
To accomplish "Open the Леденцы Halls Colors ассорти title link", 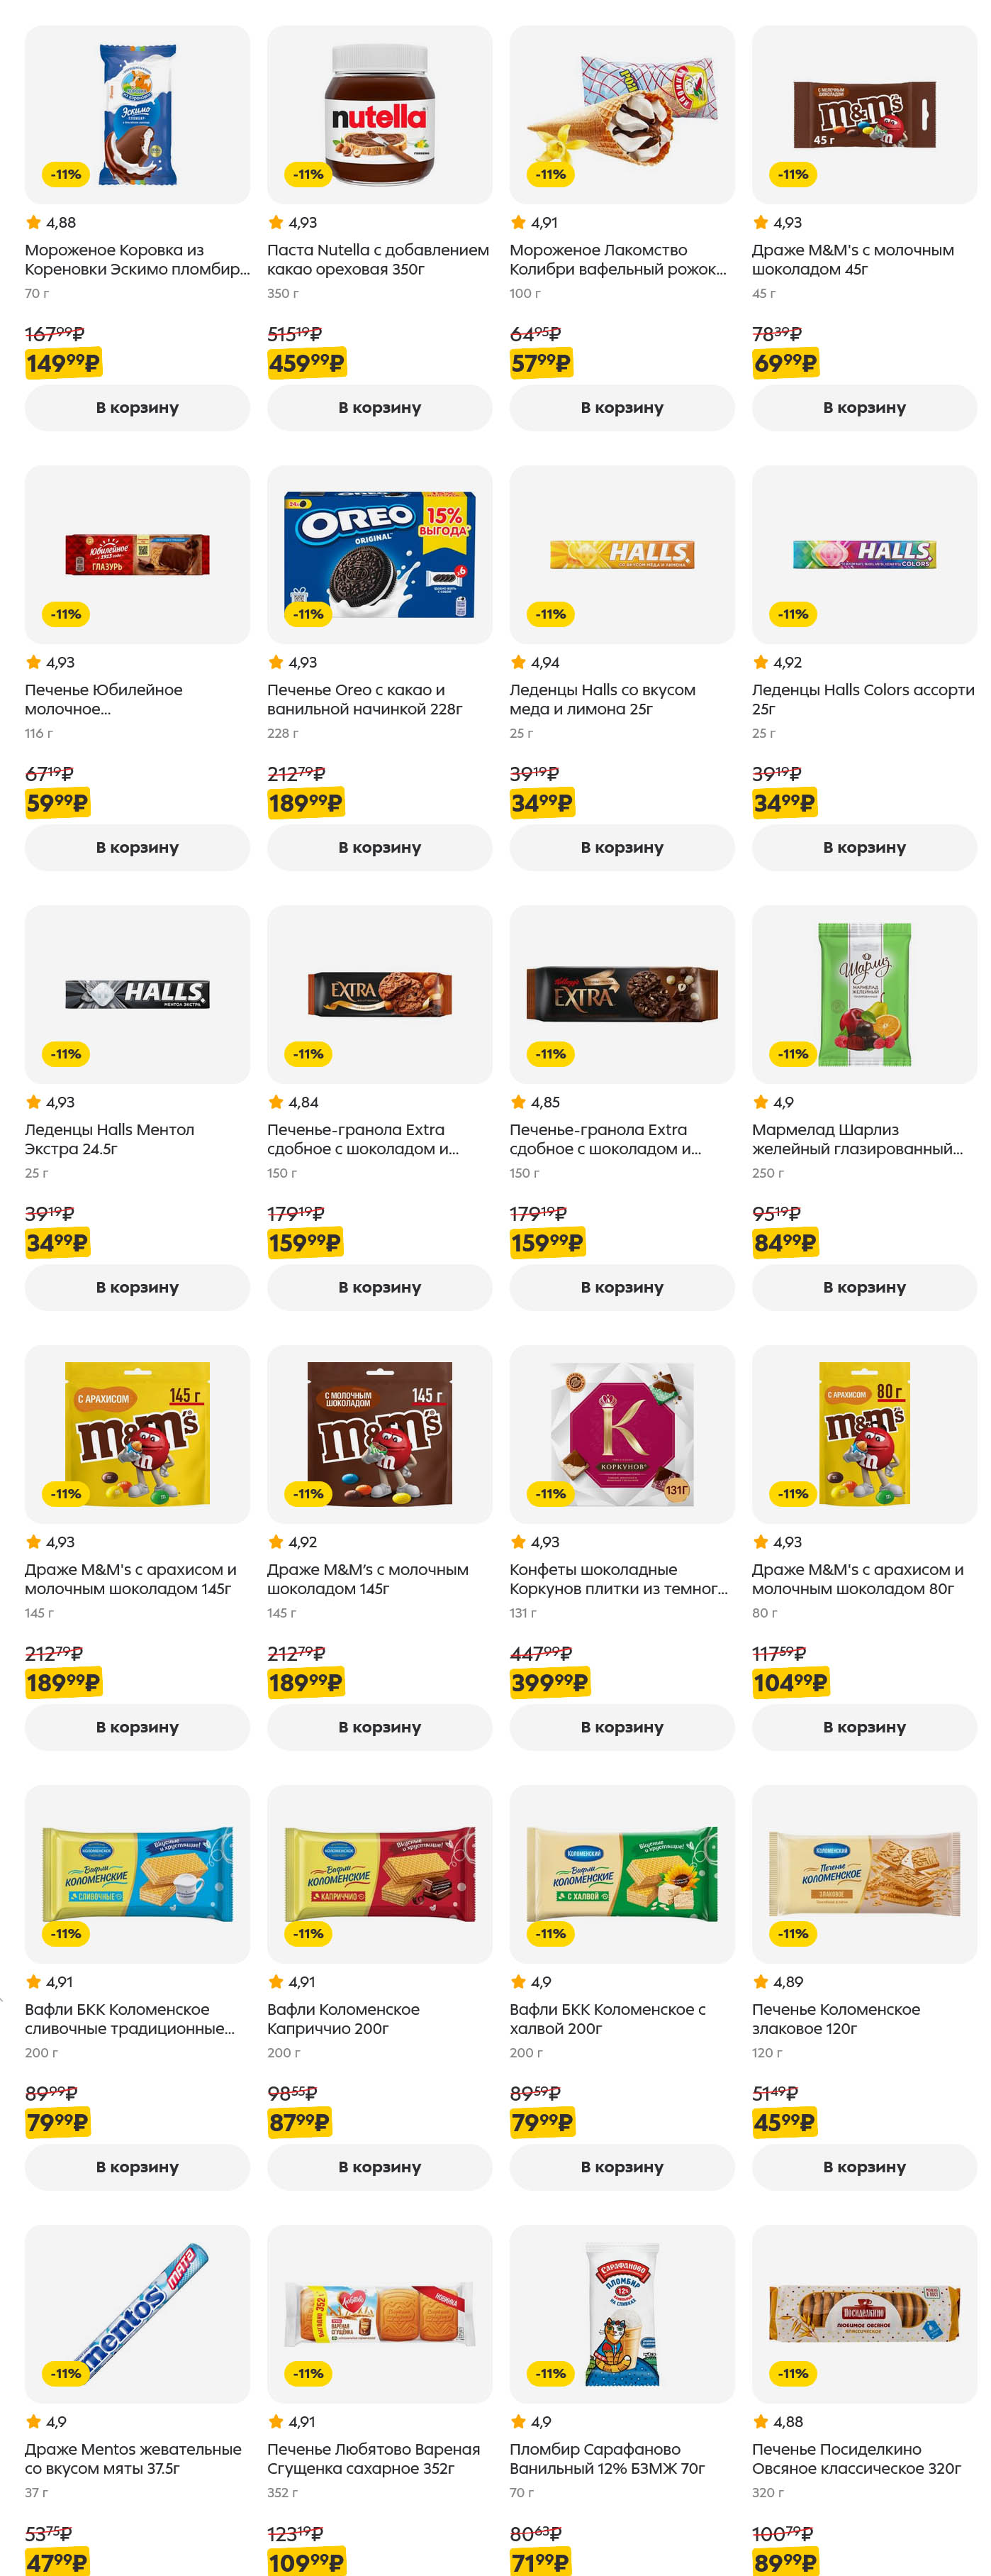I will click(x=862, y=698).
